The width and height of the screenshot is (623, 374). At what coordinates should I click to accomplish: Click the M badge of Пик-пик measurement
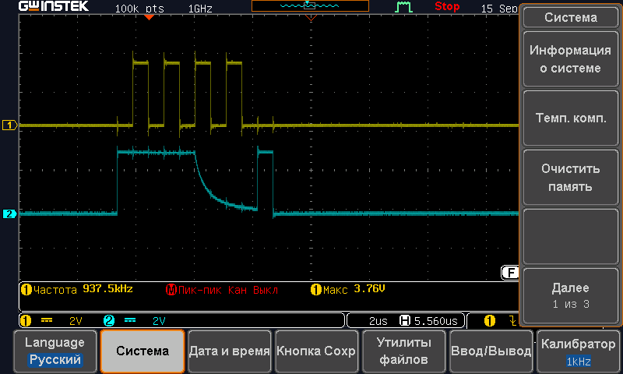pyautogui.click(x=171, y=290)
